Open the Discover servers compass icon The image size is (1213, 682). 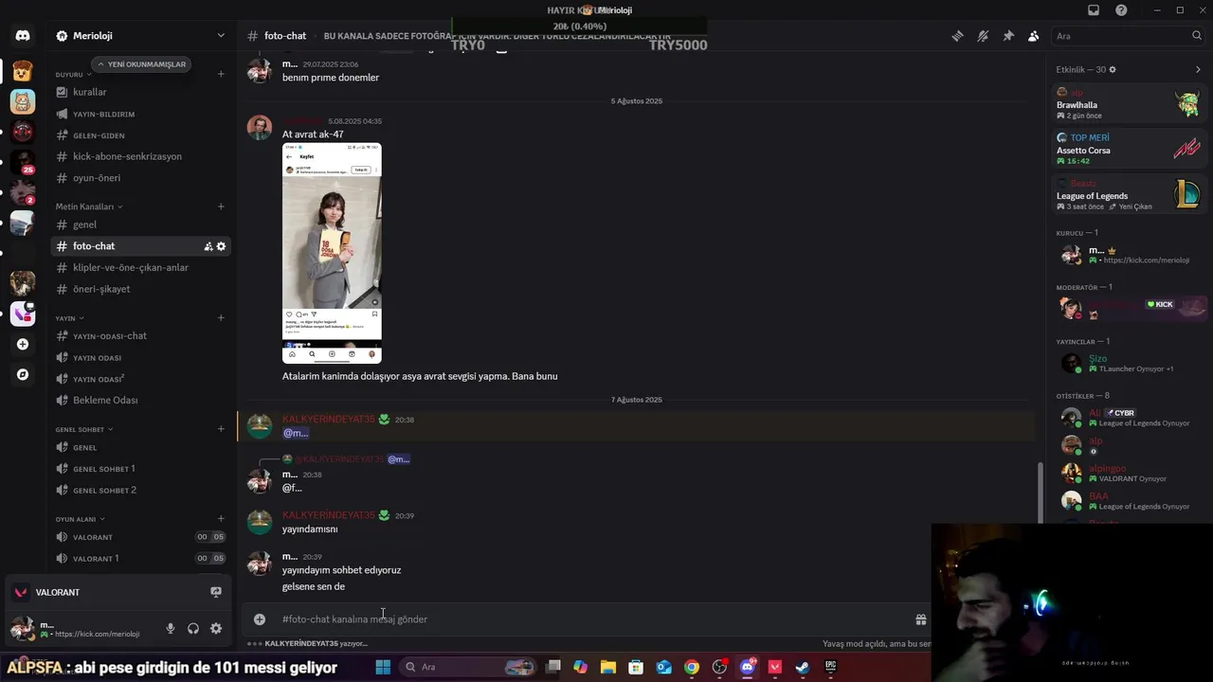[x=23, y=375]
